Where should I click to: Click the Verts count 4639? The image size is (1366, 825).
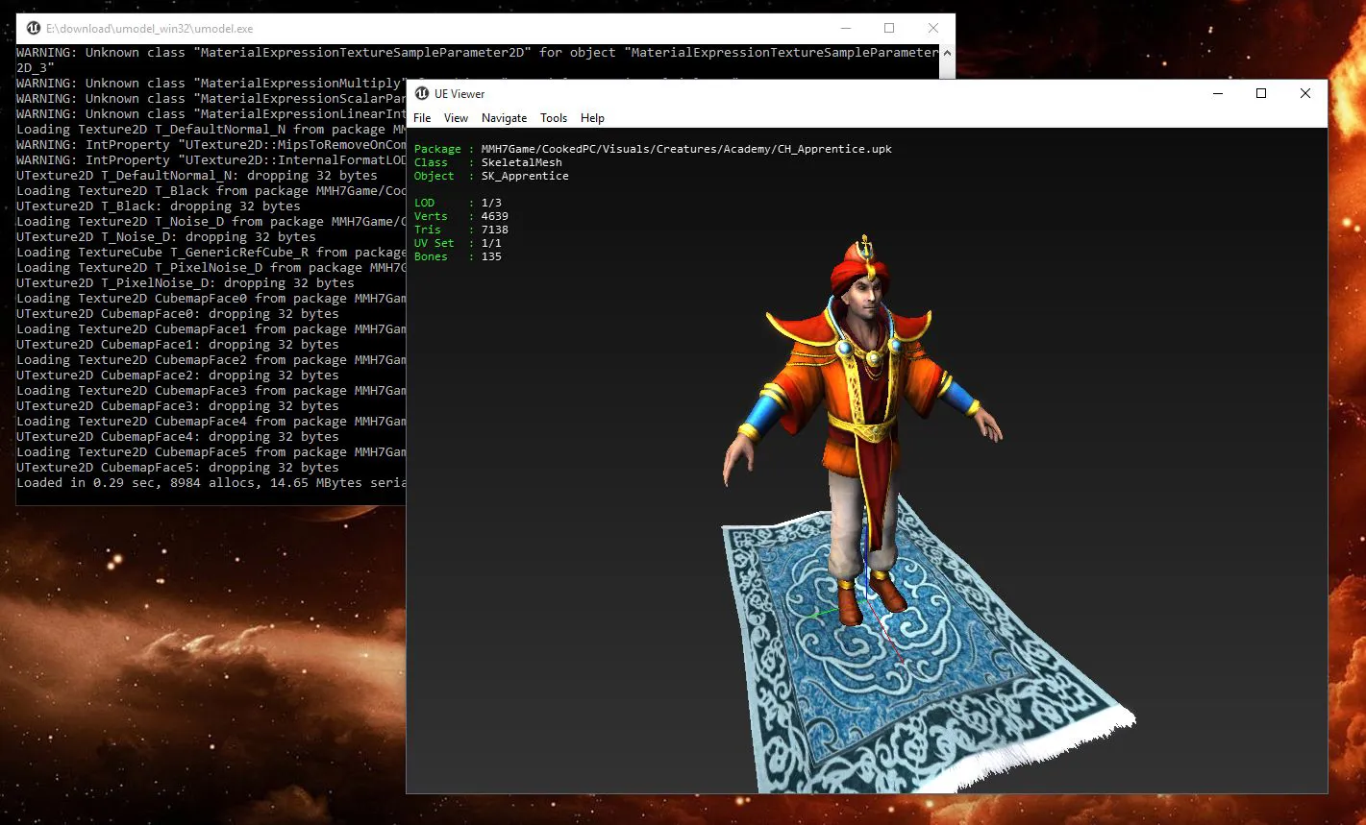click(494, 216)
